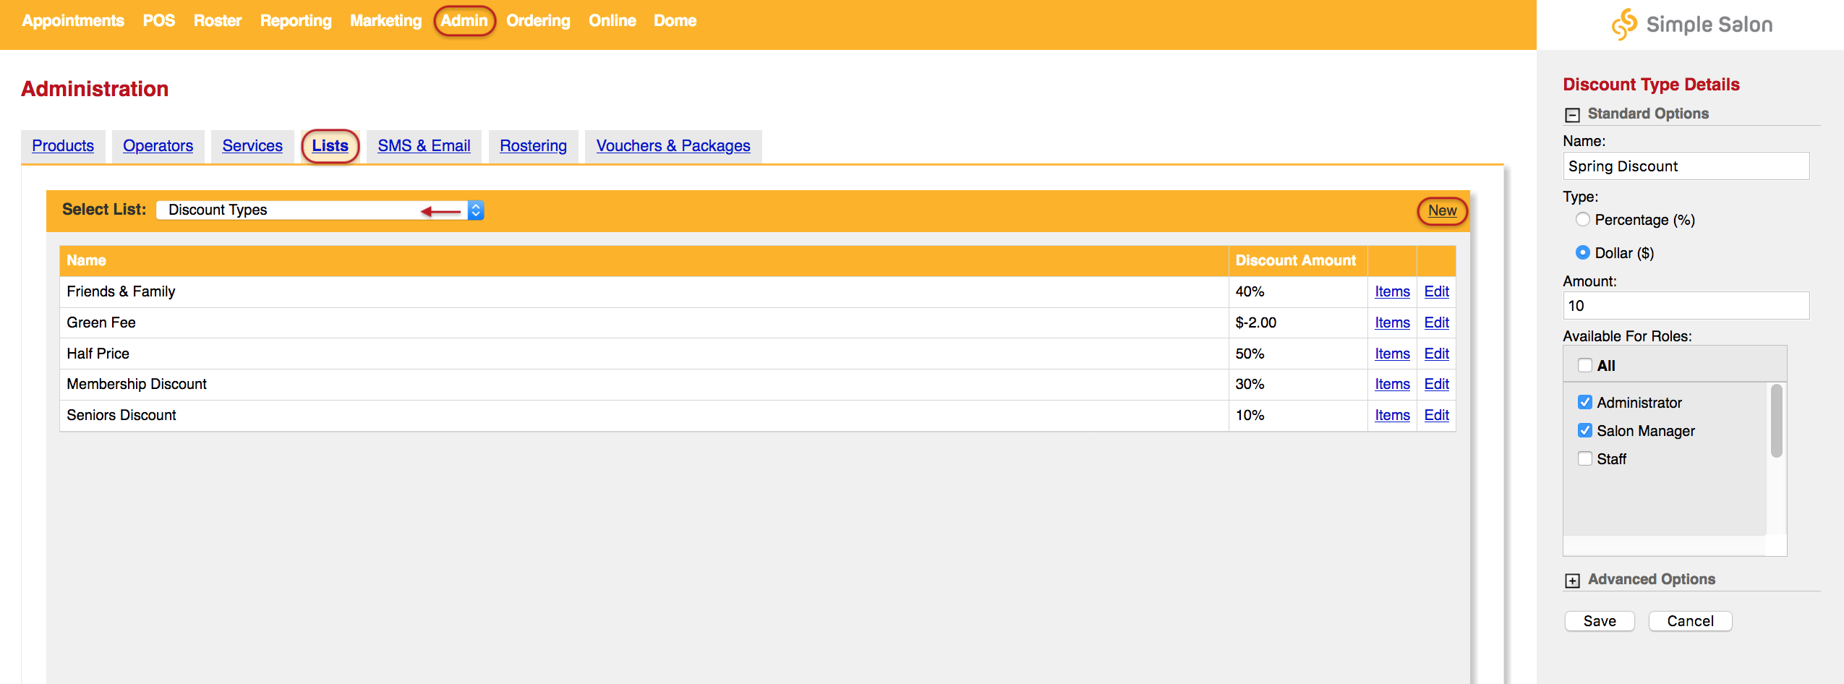Collapse the Standard Options minus icon
Screen dimensions: 1844x684
pyautogui.click(x=1572, y=115)
